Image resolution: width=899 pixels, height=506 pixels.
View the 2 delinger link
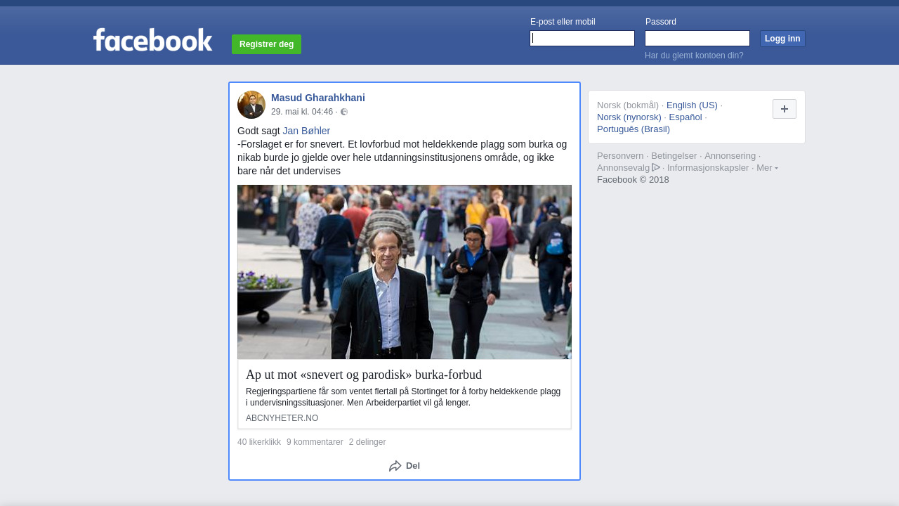367,442
